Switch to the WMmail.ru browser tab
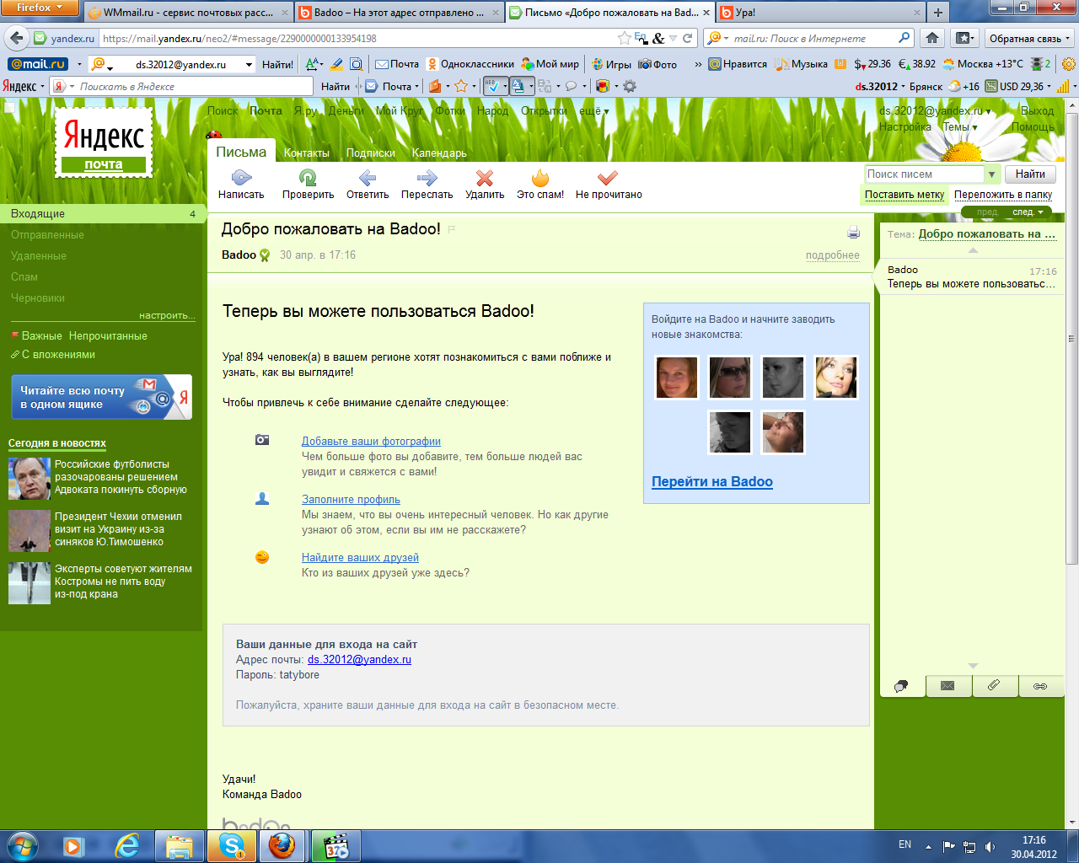1079x863 pixels. (188, 13)
